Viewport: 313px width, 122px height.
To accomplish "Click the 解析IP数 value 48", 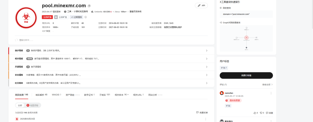I will click(x=83, y=23).
